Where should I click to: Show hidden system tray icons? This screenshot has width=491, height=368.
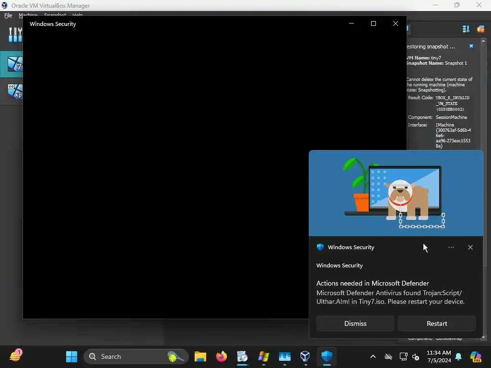tap(373, 356)
